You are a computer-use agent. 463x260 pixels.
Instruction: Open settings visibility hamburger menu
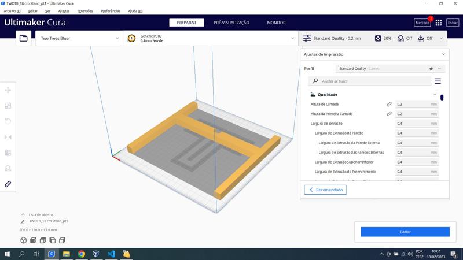click(438, 81)
